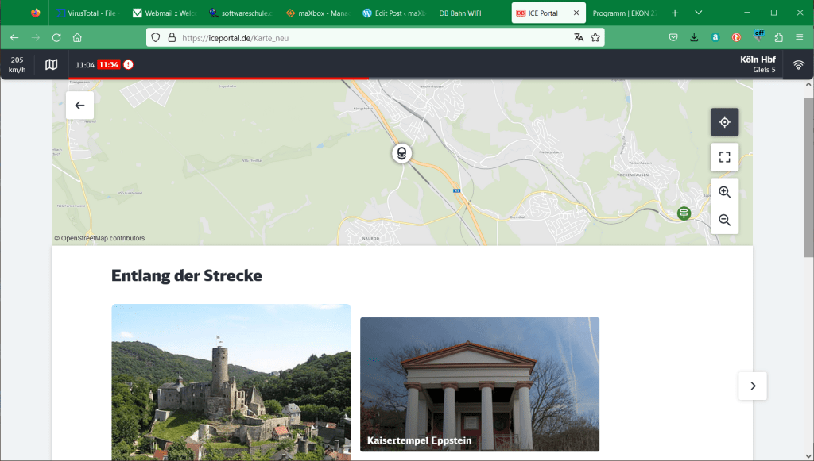814x461 pixels.
Task: Toggle the extension showing 'off' badge
Action: (758, 37)
